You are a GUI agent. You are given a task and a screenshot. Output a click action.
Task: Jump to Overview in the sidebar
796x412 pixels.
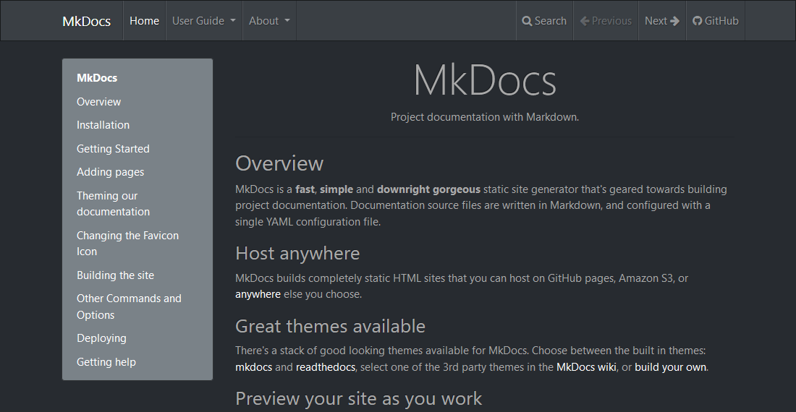click(98, 102)
